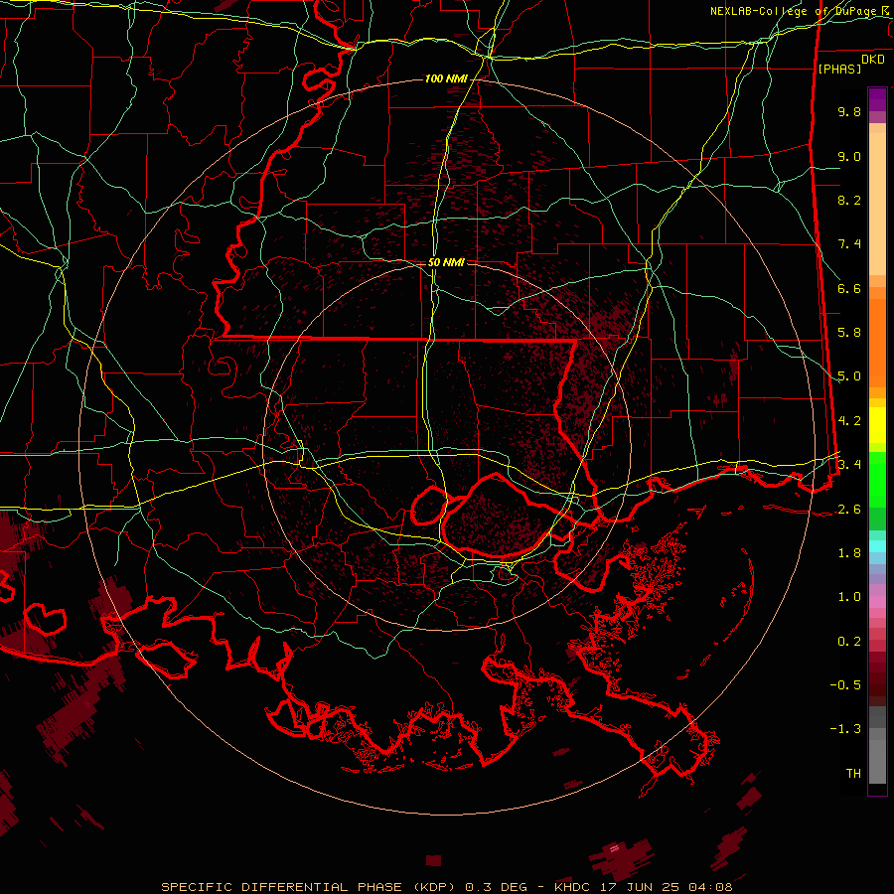
Task: Click the 7.4 scale value
Action: click(849, 244)
